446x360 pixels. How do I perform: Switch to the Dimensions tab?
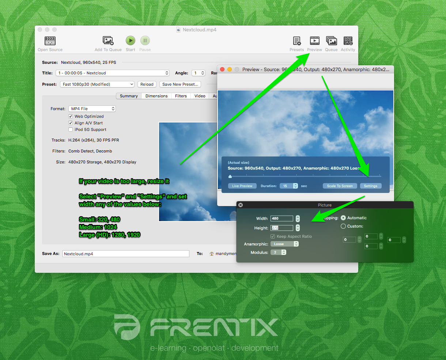pyautogui.click(x=156, y=96)
